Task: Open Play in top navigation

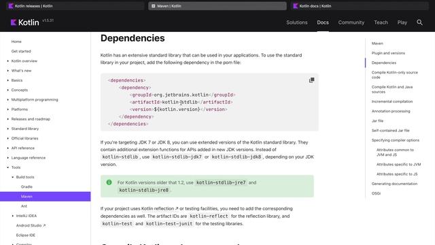Action: click(x=402, y=22)
